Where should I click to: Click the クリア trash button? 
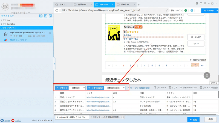[x=173, y=87]
